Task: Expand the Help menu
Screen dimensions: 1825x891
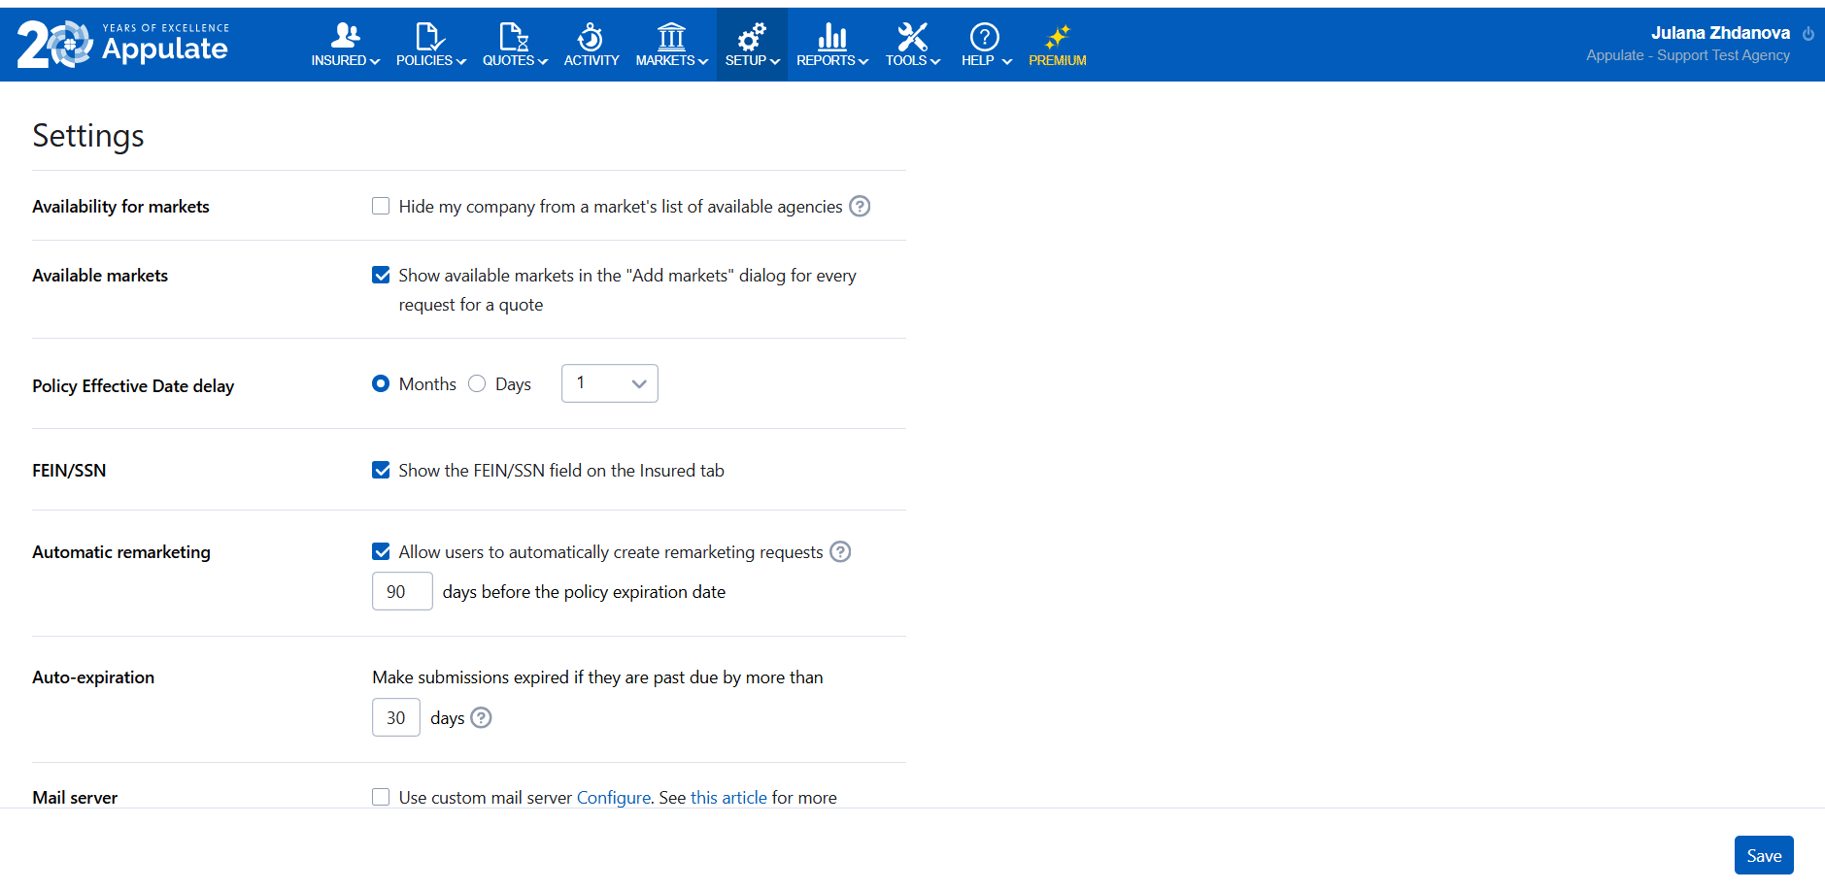Action: (985, 46)
